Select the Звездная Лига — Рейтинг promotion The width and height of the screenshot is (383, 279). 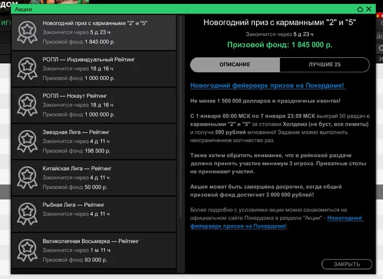94,141
